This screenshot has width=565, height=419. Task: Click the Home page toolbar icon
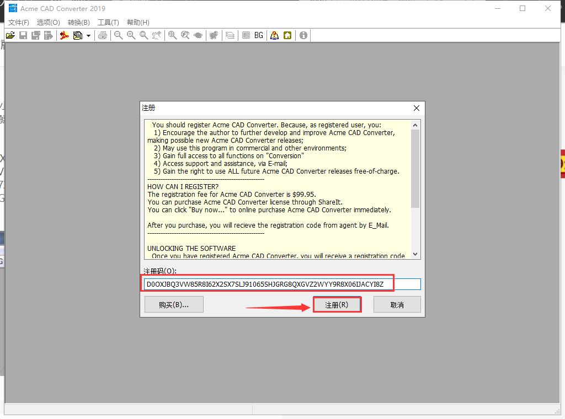(287, 35)
